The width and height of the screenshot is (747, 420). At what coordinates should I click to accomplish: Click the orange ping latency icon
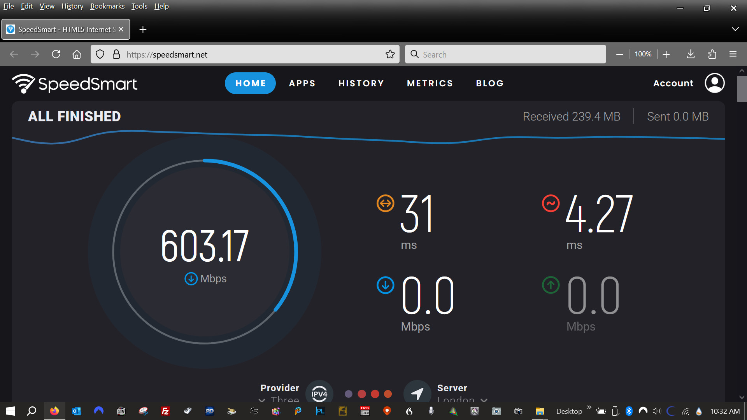point(385,203)
